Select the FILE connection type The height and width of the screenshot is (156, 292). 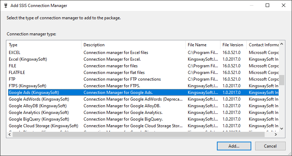point(144,66)
